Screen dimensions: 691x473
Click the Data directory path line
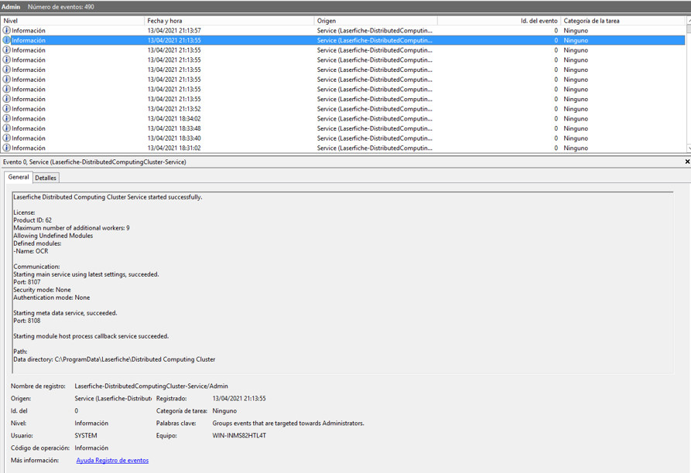click(x=115, y=359)
